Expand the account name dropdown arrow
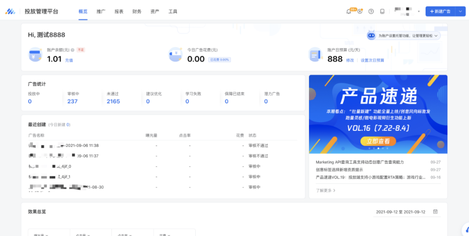Image resolution: width=469 pixels, height=236 pixels. click(419, 12)
